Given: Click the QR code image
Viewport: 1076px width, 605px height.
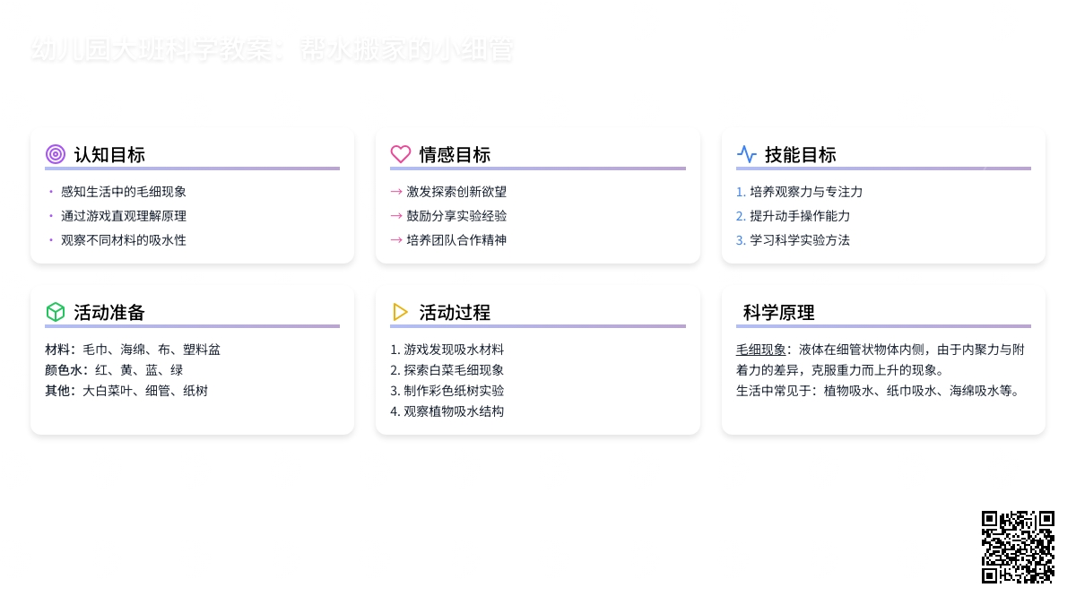Looking at the screenshot, I should pyautogui.click(x=1018, y=547).
